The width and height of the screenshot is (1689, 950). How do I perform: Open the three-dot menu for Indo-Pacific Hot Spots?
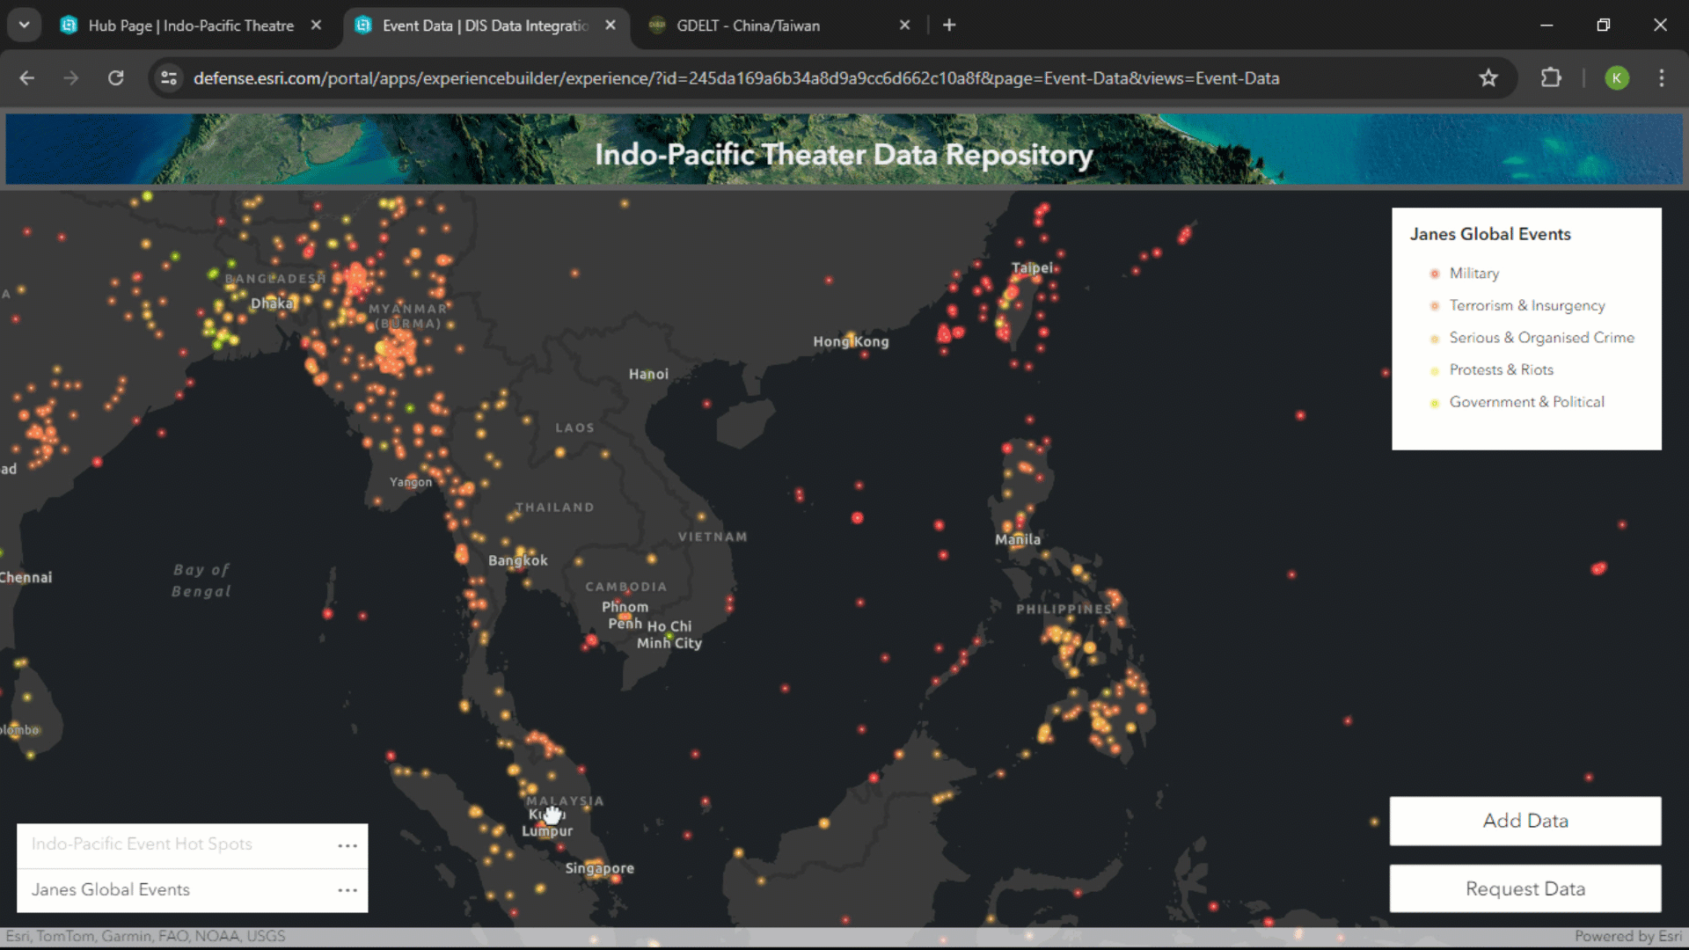pyautogui.click(x=348, y=844)
